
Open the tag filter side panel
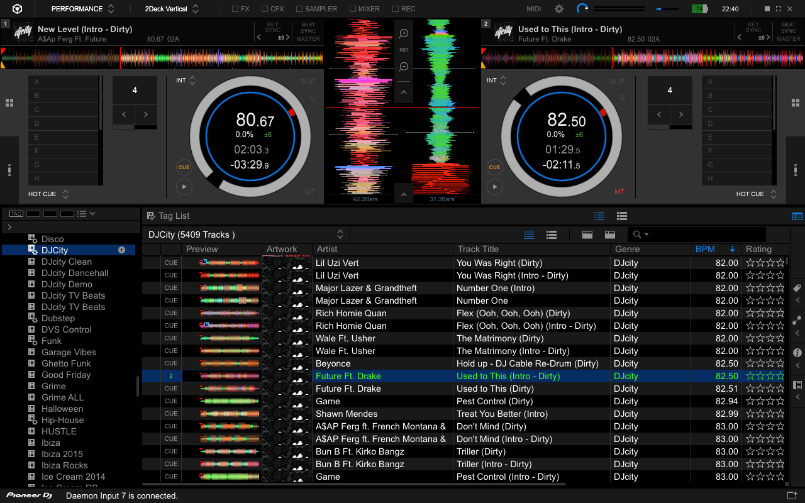(x=797, y=289)
